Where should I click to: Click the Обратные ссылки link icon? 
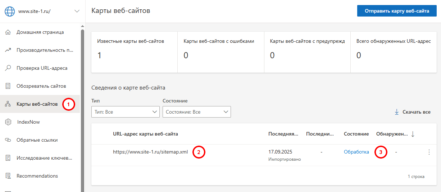(x=8, y=140)
